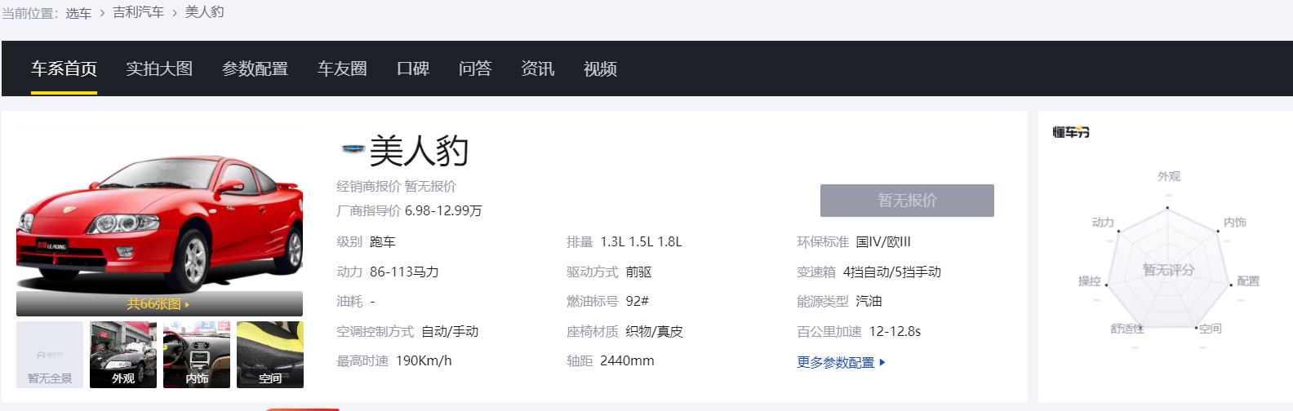Click the 排量 1.3L 1.5L 1.8L value
This screenshot has height=411, width=1293.
click(641, 241)
